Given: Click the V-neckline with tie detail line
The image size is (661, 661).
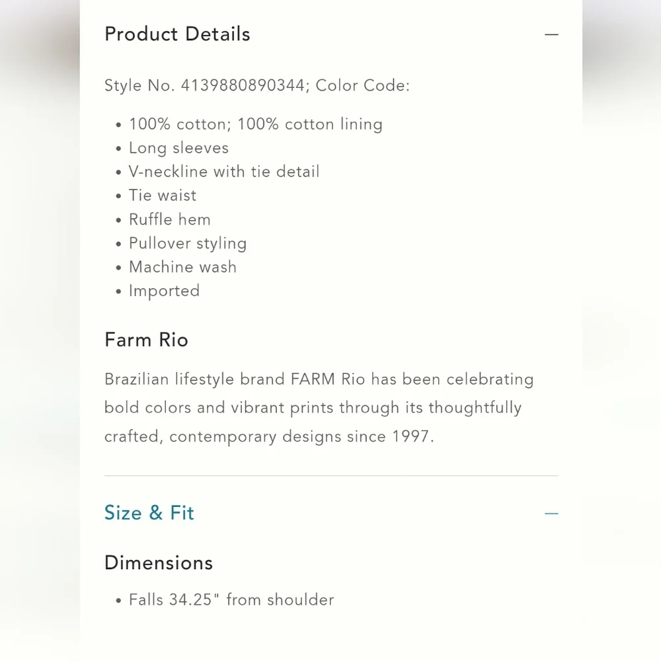Looking at the screenshot, I should pos(224,172).
